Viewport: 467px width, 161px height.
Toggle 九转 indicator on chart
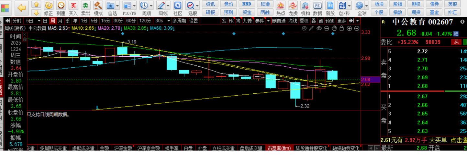point(248,21)
